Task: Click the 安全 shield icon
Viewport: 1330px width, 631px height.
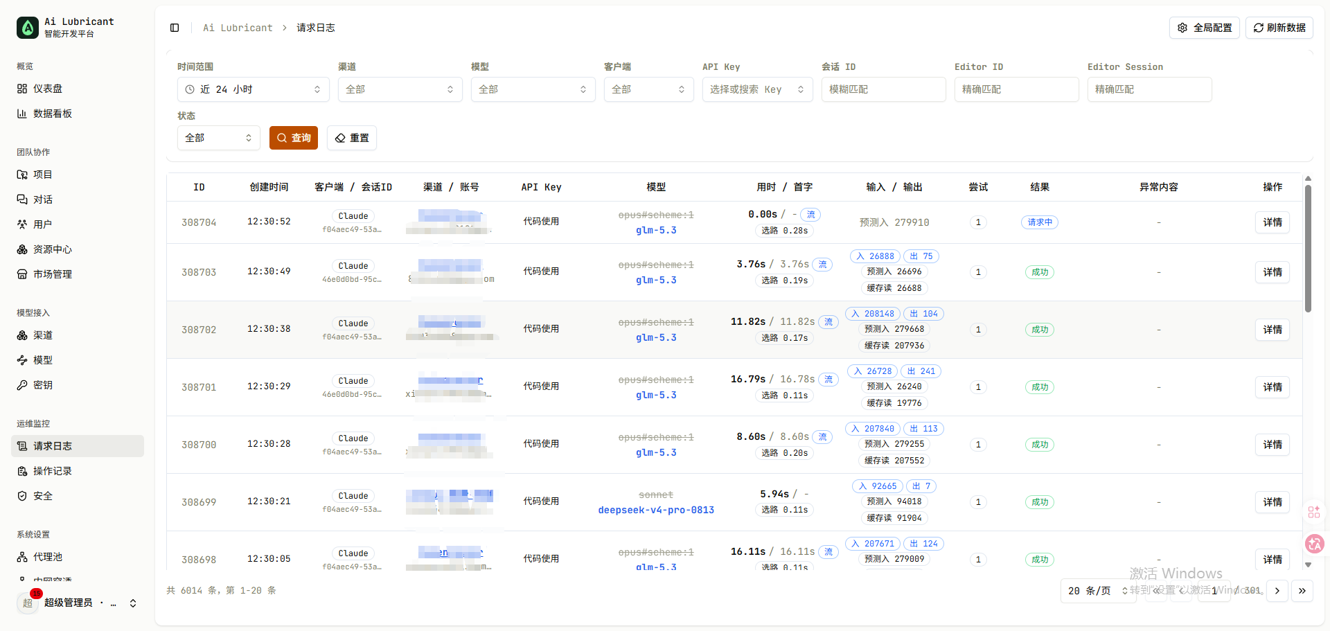Action: click(x=22, y=496)
